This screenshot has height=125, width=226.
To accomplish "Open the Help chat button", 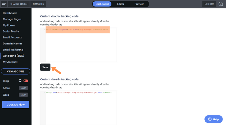I will (x=213, y=119).
